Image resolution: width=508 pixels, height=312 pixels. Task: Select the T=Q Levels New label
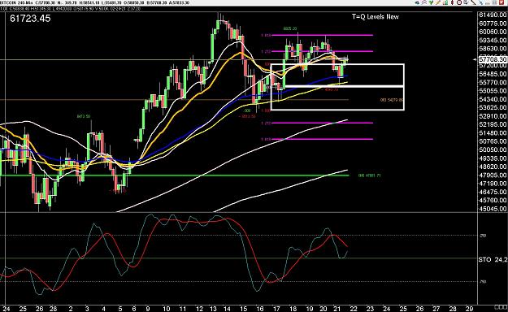coord(376,17)
